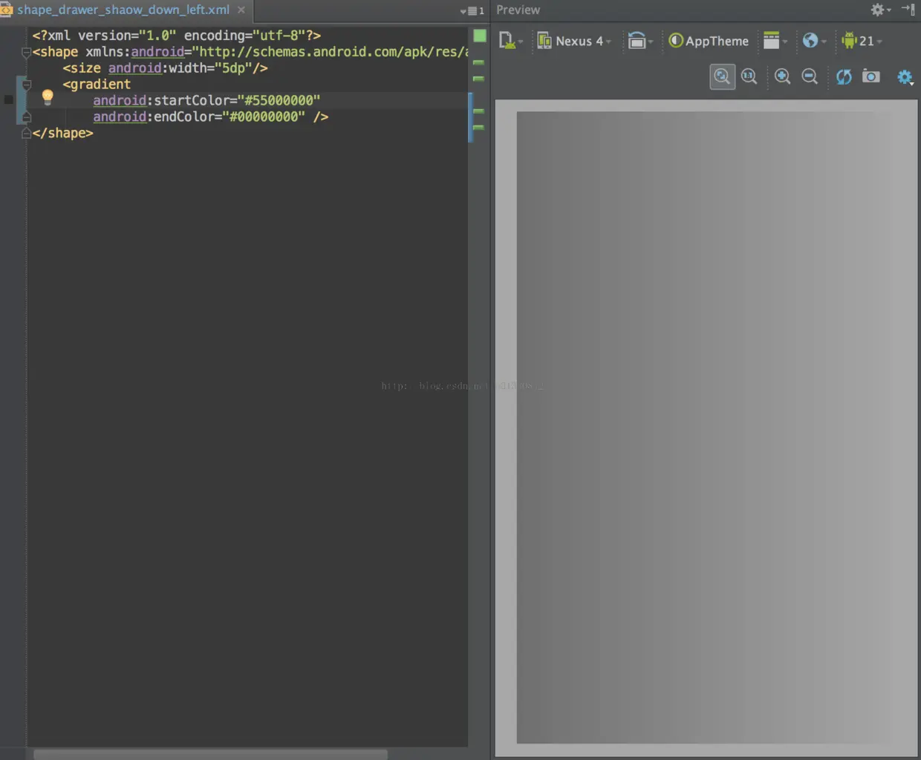
Task: Open the Android API level 21 dropdown
Action: (x=862, y=41)
